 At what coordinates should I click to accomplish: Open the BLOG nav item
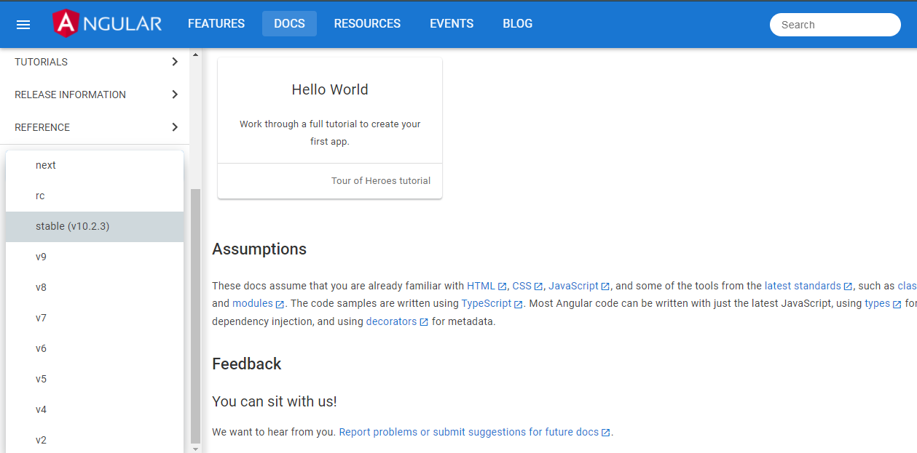pos(517,24)
